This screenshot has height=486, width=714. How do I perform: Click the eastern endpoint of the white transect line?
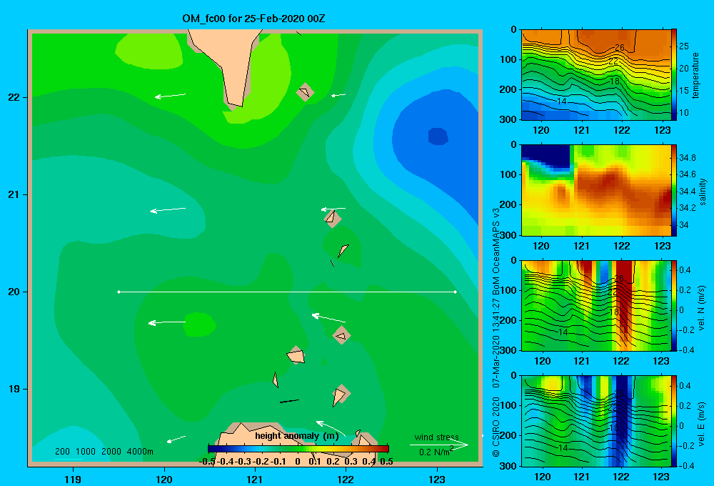click(x=456, y=292)
